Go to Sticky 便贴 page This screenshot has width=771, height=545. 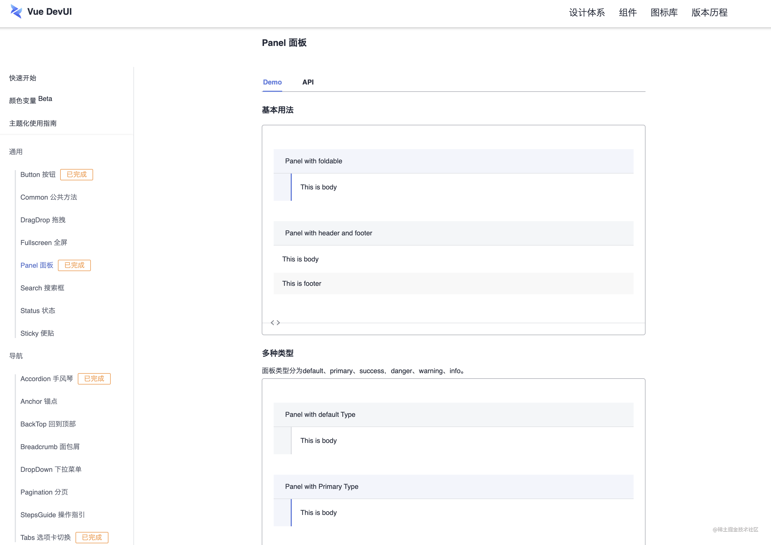click(x=37, y=333)
